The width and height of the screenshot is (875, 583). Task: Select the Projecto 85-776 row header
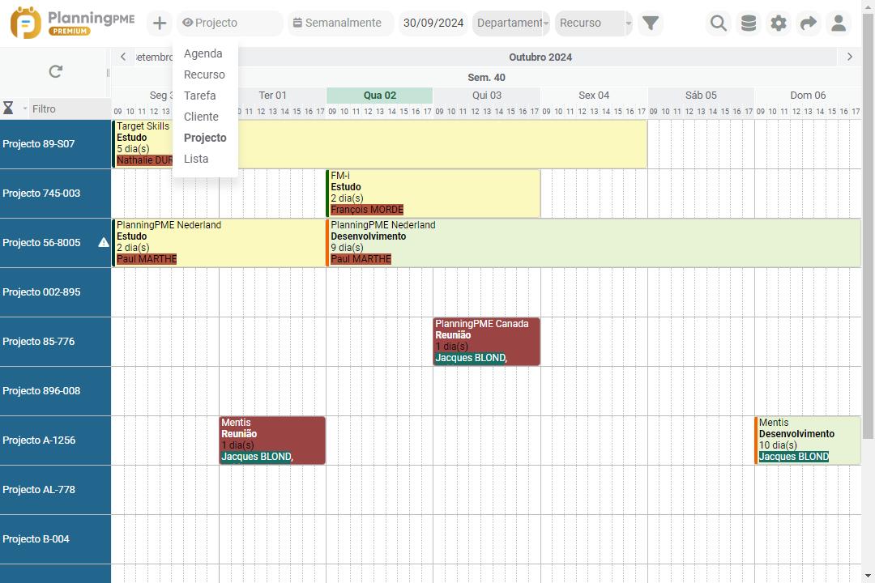click(55, 342)
